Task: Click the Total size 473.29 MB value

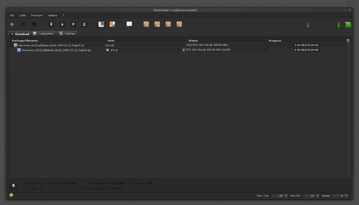Action: tap(68, 183)
